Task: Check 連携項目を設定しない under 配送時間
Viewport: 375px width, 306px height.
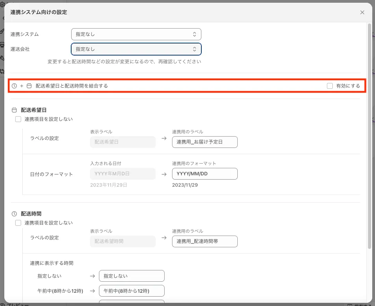Action: click(18, 223)
